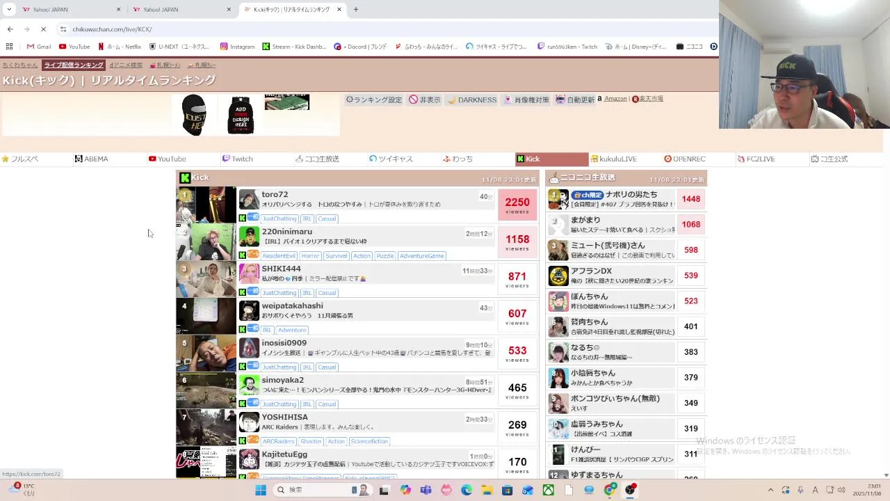Select わっち platform tab
The height and width of the screenshot is (501, 890).
[478, 159]
